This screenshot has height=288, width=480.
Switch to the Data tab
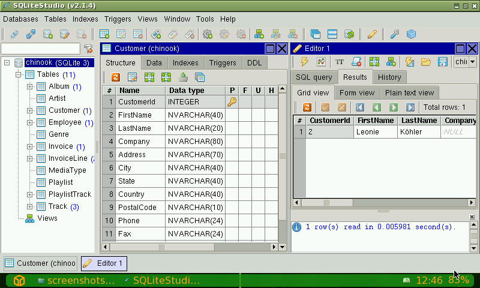(154, 63)
